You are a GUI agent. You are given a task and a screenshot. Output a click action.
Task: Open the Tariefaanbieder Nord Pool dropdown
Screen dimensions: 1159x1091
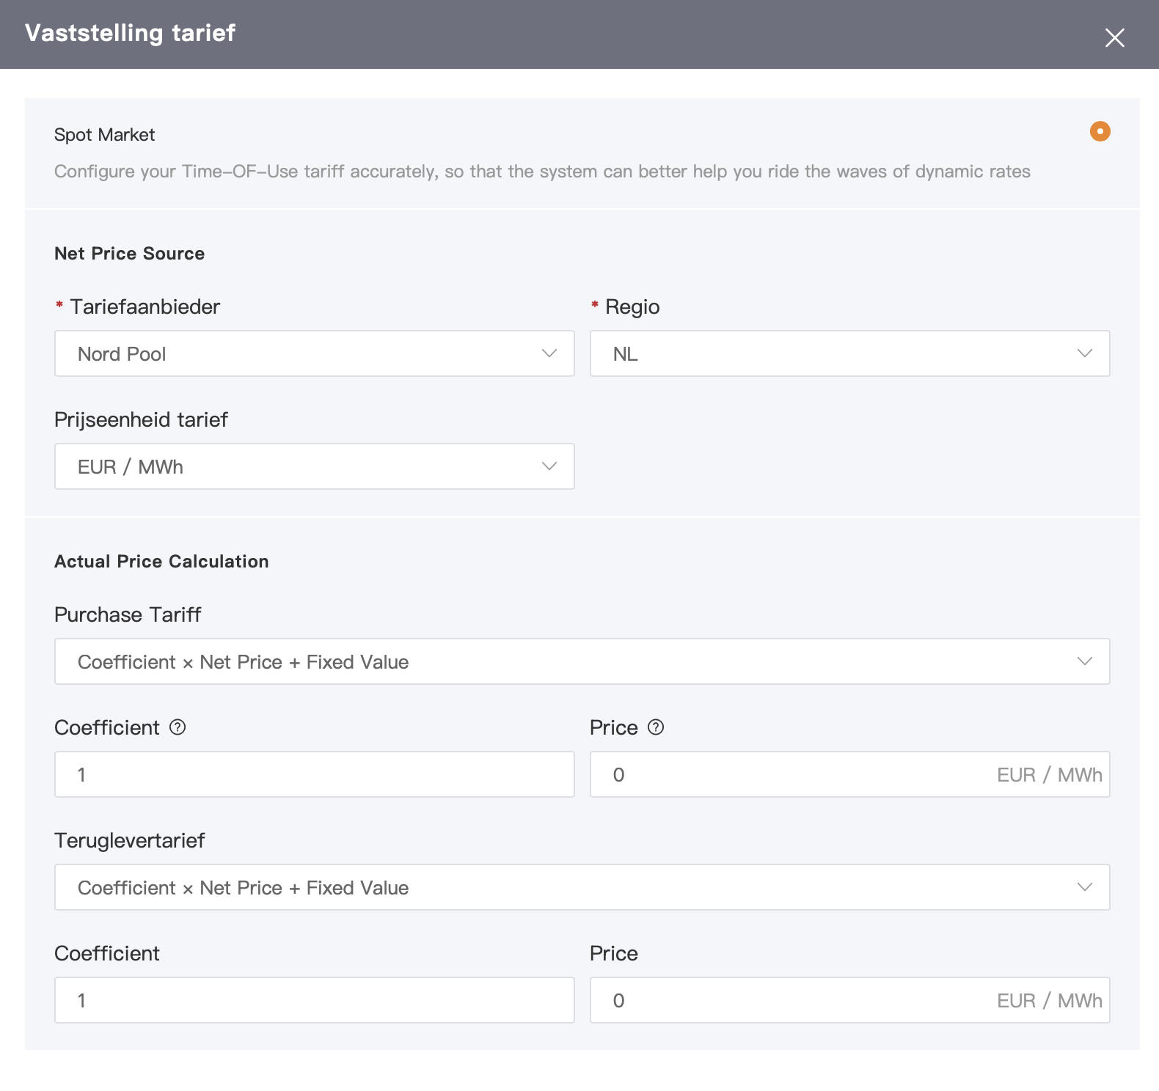(314, 353)
